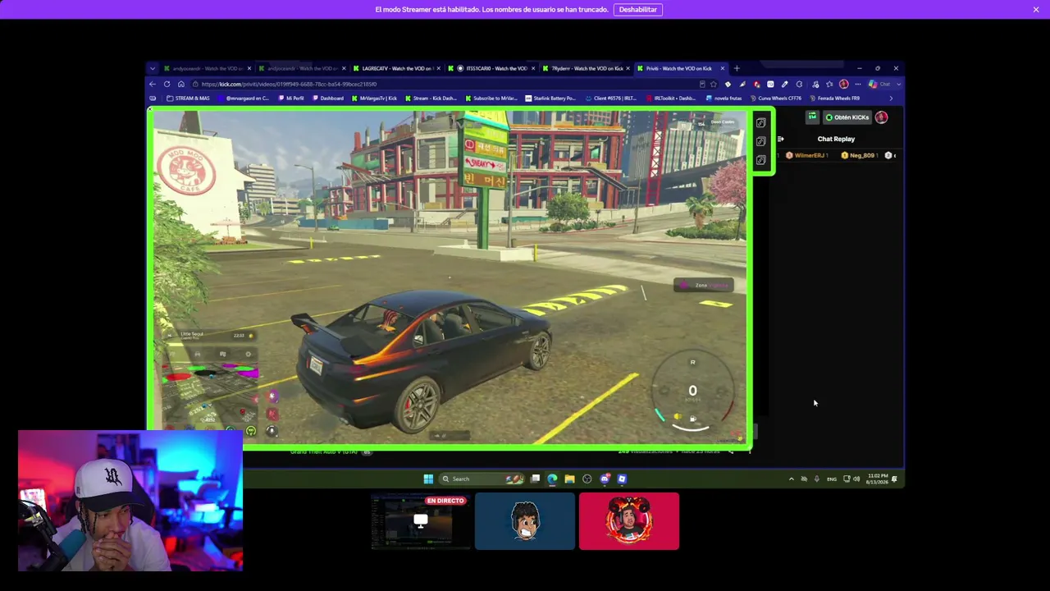Select the EN DIRECTO screen share thumbnail
The width and height of the screenshot is (1050, 591).
[x=420, y=521]
